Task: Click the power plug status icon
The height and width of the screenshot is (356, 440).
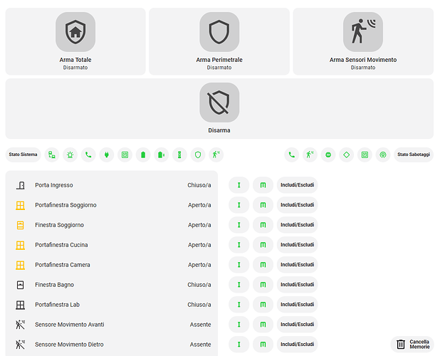Action: (x=107, y=155)
